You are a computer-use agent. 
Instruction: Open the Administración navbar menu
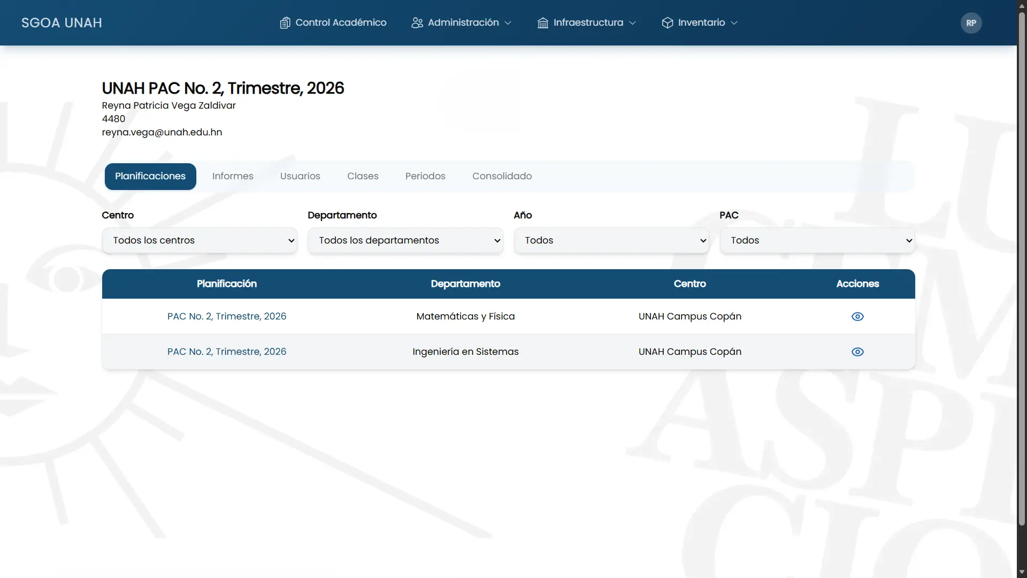462,23
